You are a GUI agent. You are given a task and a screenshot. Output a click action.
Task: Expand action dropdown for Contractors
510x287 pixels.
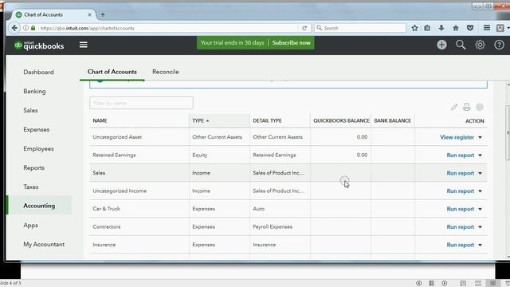[x=480, y=226]
